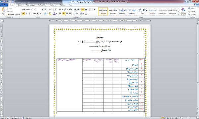Switch to the Insert tab
This screenshot has height=119, width=199.
(20, 5)
